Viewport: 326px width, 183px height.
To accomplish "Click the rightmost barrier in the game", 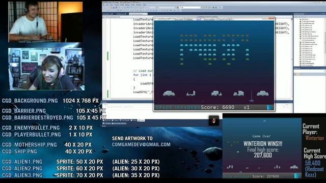I will 263,94.
